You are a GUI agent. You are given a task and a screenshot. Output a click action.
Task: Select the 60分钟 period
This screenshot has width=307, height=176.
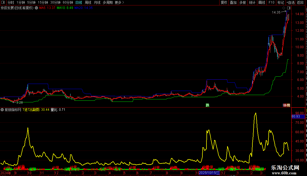pyautogui.click(x=68, y=2)
